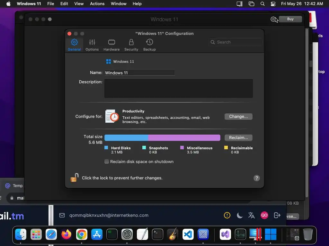The height and width of the screenshot is (246, 329).
Task: Open GarageBand from the Dock
Action: coord(173,234)
